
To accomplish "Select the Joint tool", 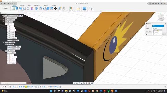I will coord(64,8).
